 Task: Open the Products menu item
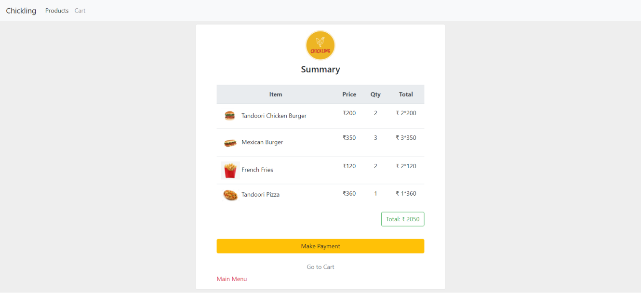click(x=56, y=10)
